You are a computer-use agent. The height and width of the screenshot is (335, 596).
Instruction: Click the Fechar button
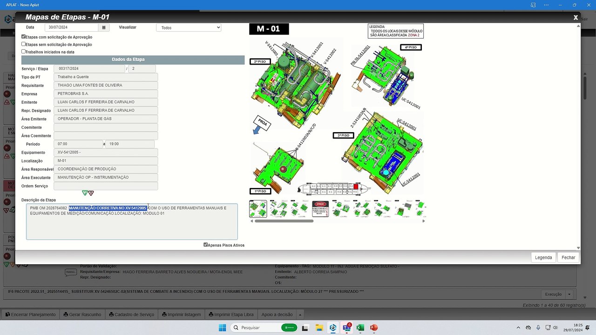[569, 257]
